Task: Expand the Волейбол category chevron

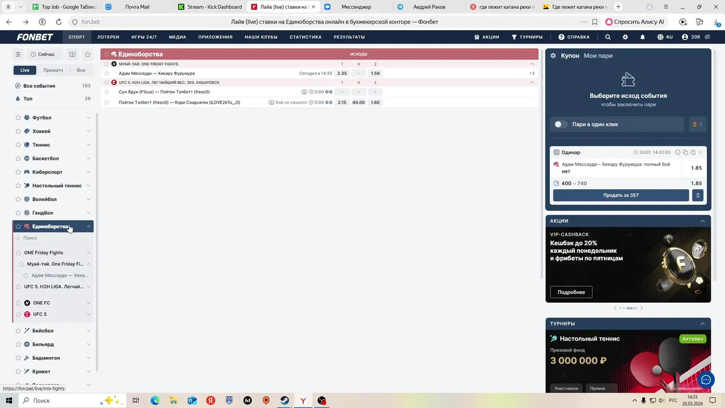Action: tap(88, 199)
